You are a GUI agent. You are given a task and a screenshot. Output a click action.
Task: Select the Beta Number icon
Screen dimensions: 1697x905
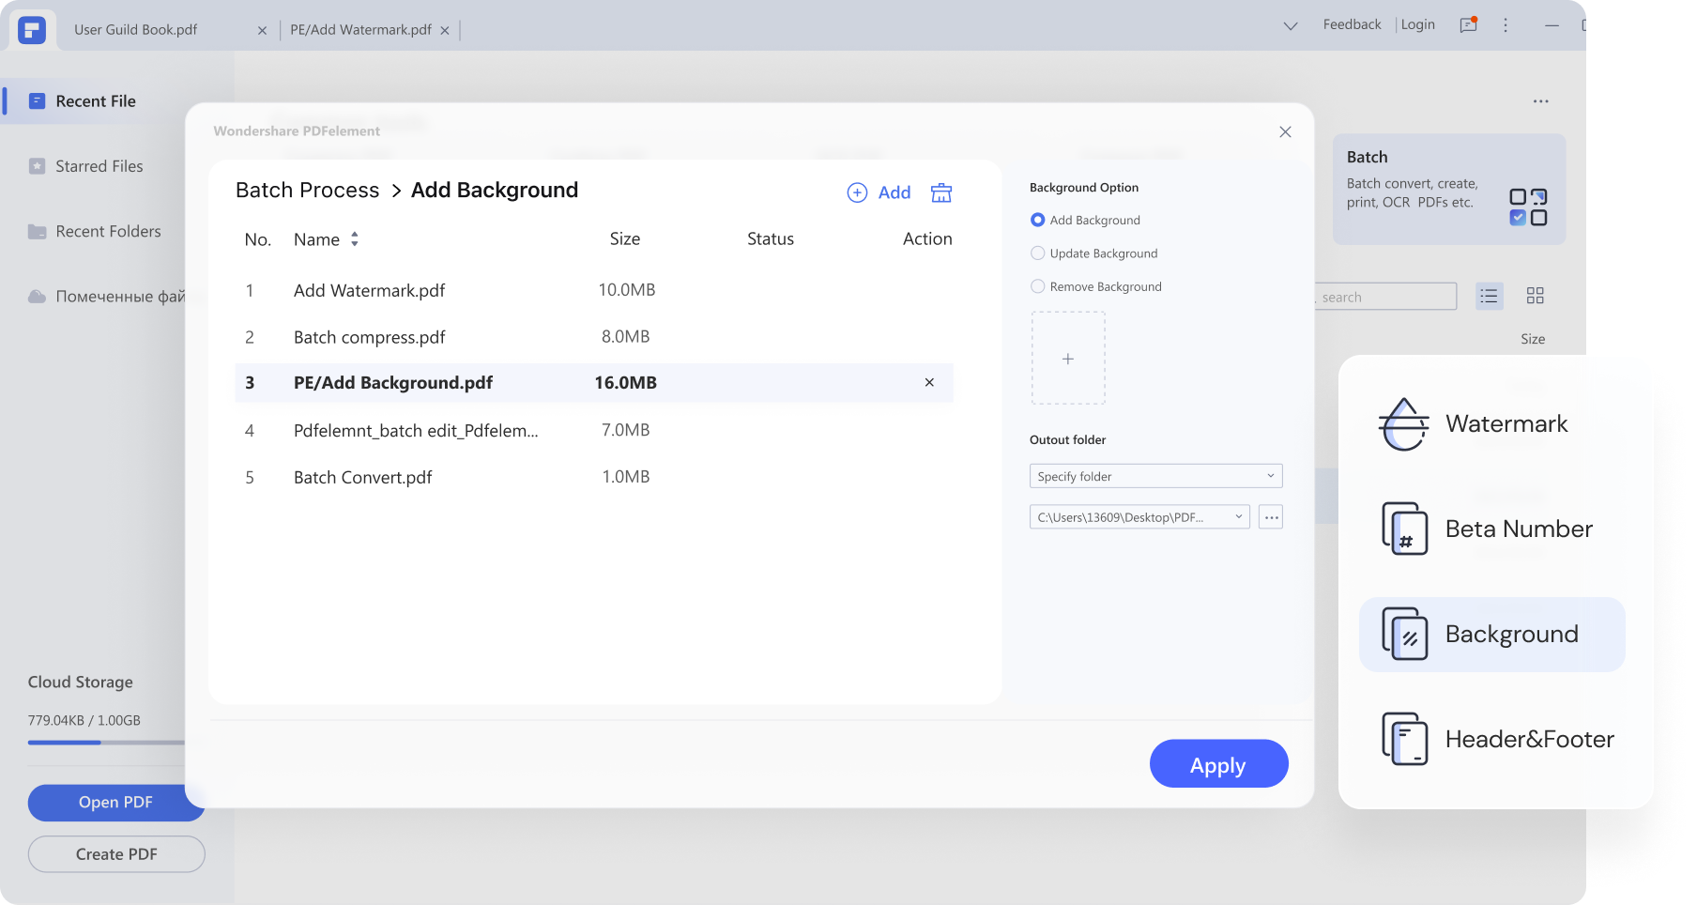[1404, 529]
